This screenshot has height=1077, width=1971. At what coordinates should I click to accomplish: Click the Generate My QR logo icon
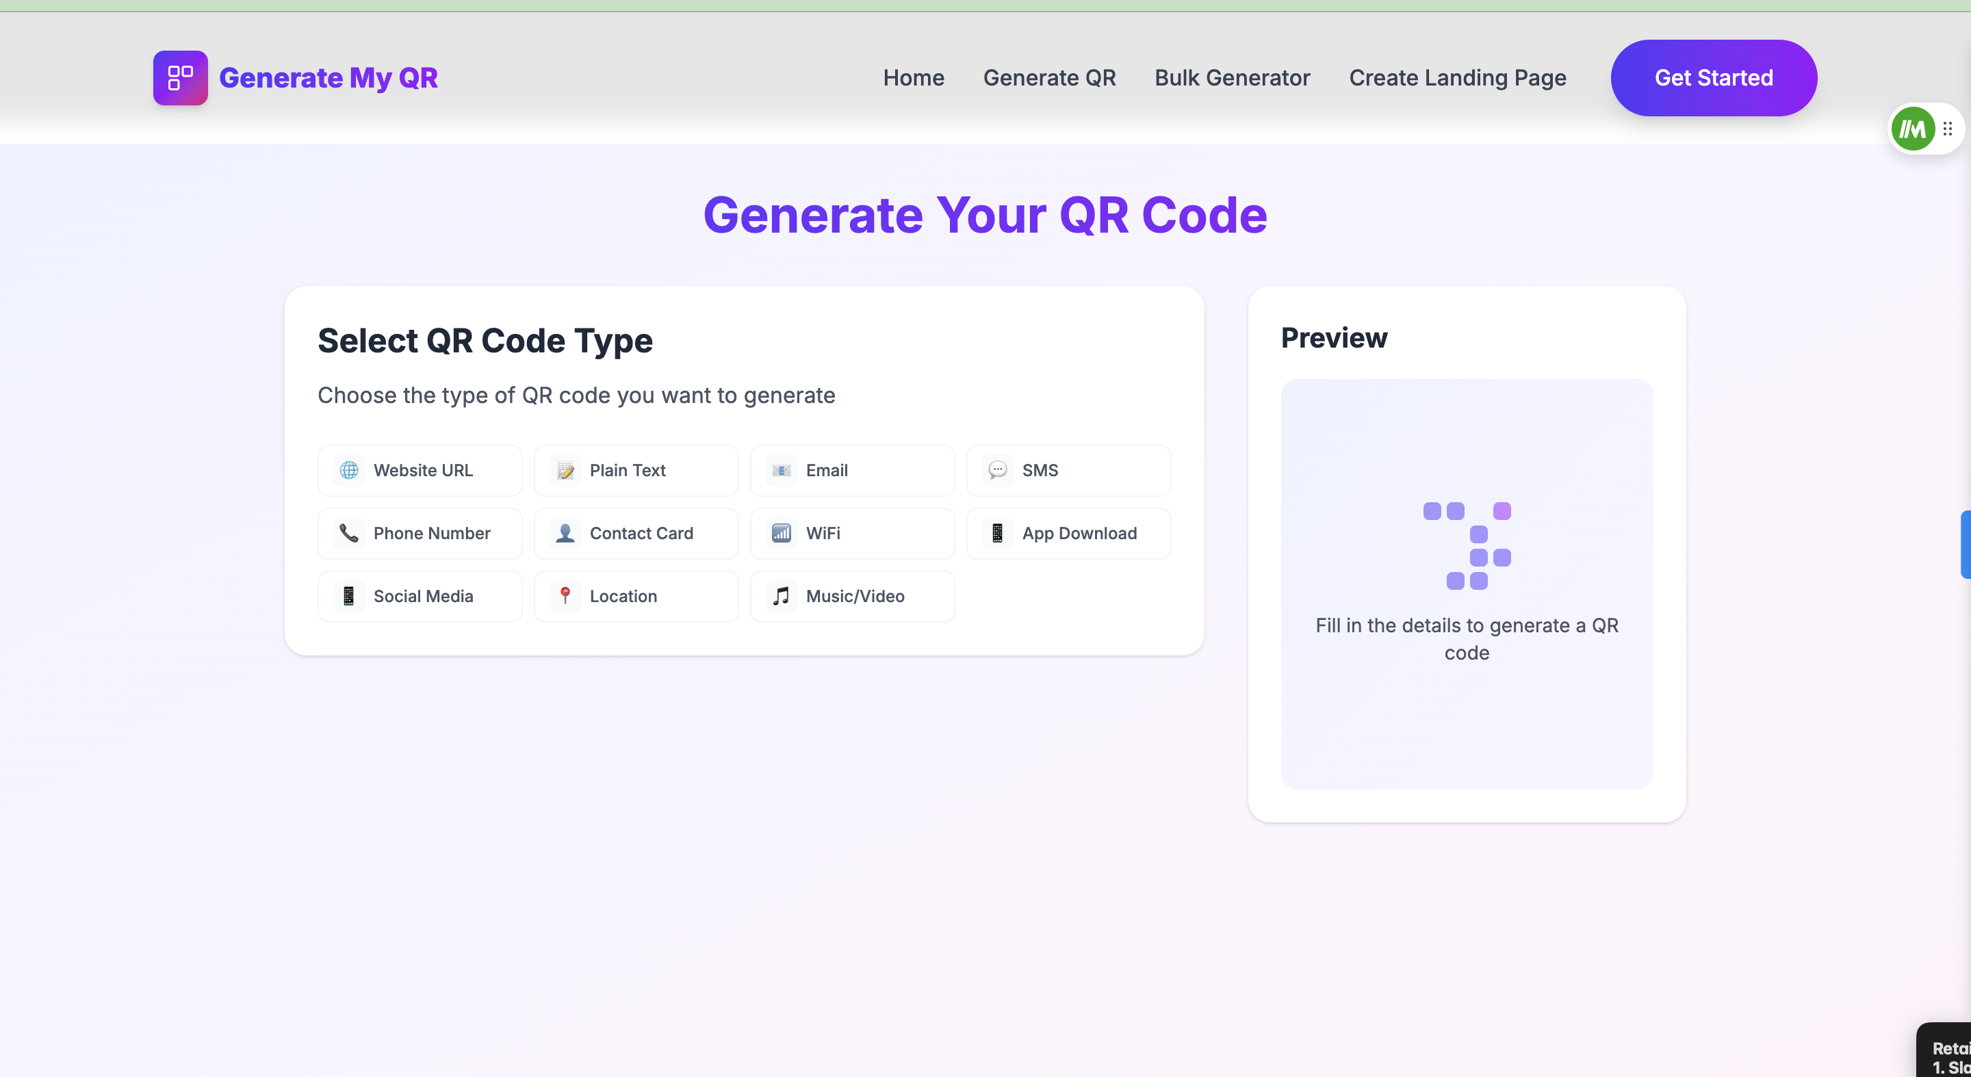[180, 78]
